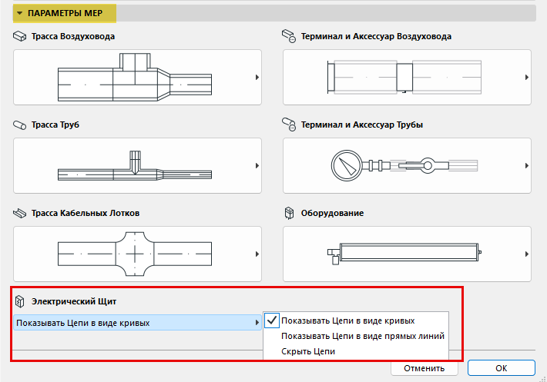Image resolution: width=547 pixels, height=382 pixels.
Task: Open Трасса Воздуховода preview options arrow
Action: [x=257, y=77]
